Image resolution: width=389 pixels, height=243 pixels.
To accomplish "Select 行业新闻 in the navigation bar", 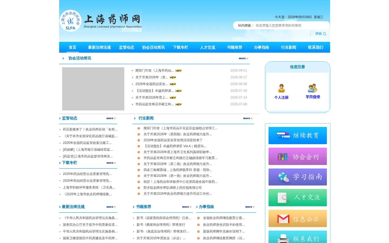I will (x=289, y=48).
